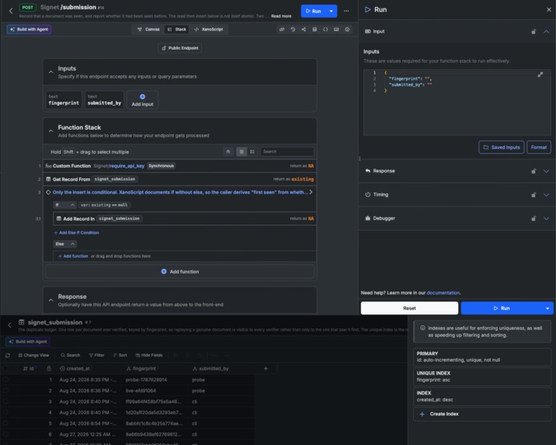Click the share icon in endpoint toolbar
The height and width of the screenshot is (445, 556).
[304, 30]
